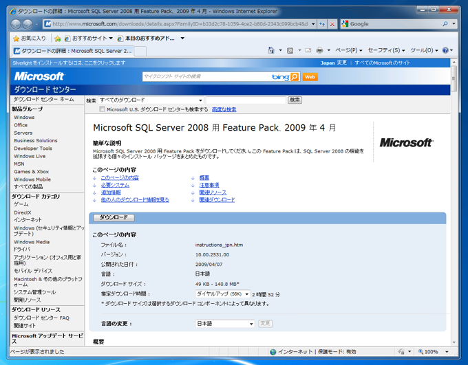Search Google using the magnifier icon

(x=445, y=24)
